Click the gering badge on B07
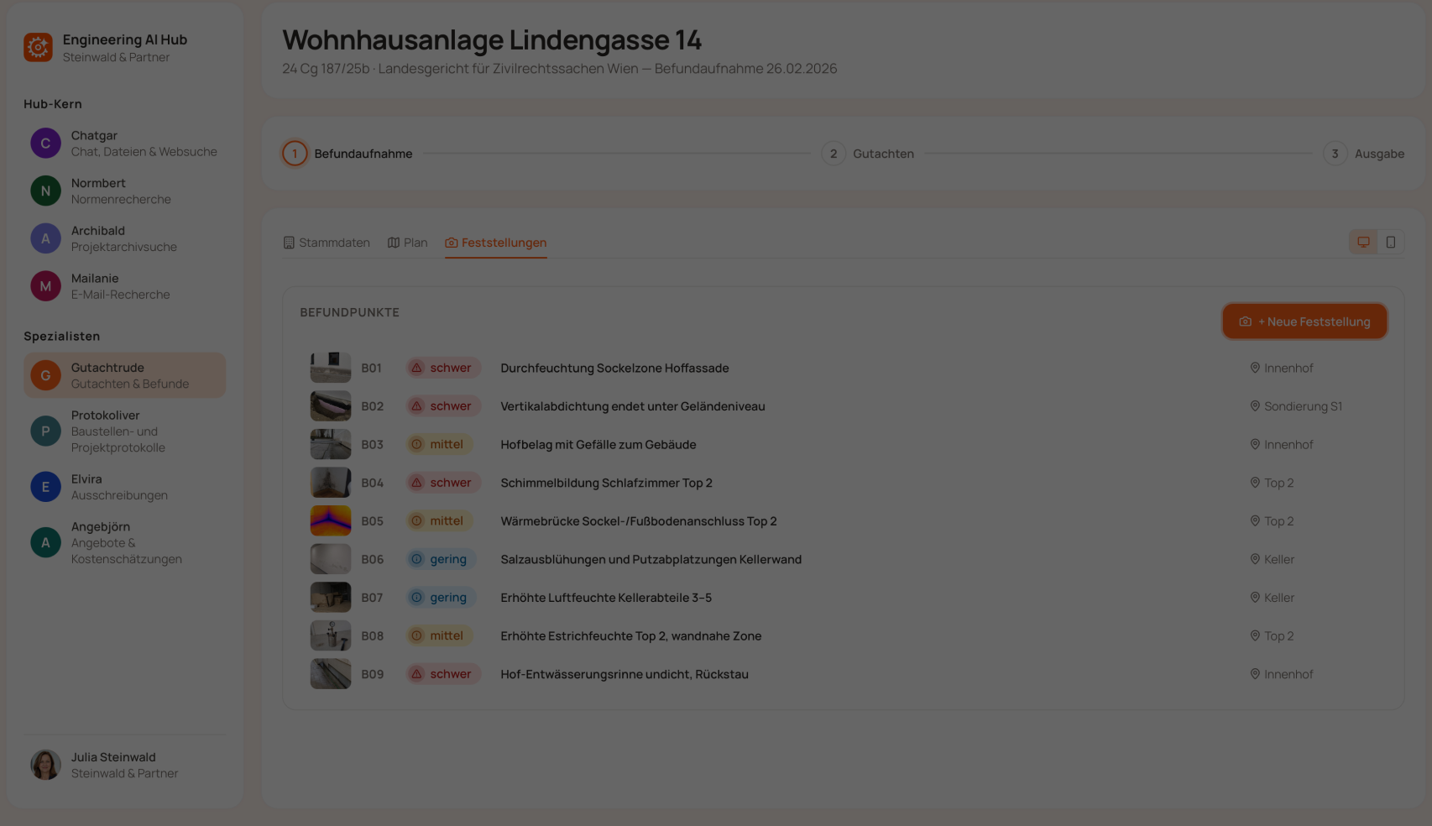This screenshot has width=1432, height=826. [441, 598]
